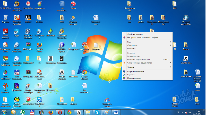
Task: Click the Windows Start button
Action: (5, 112)
